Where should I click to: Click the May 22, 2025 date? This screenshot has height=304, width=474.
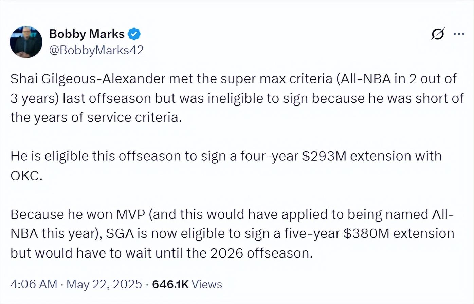tap(104, 284)
